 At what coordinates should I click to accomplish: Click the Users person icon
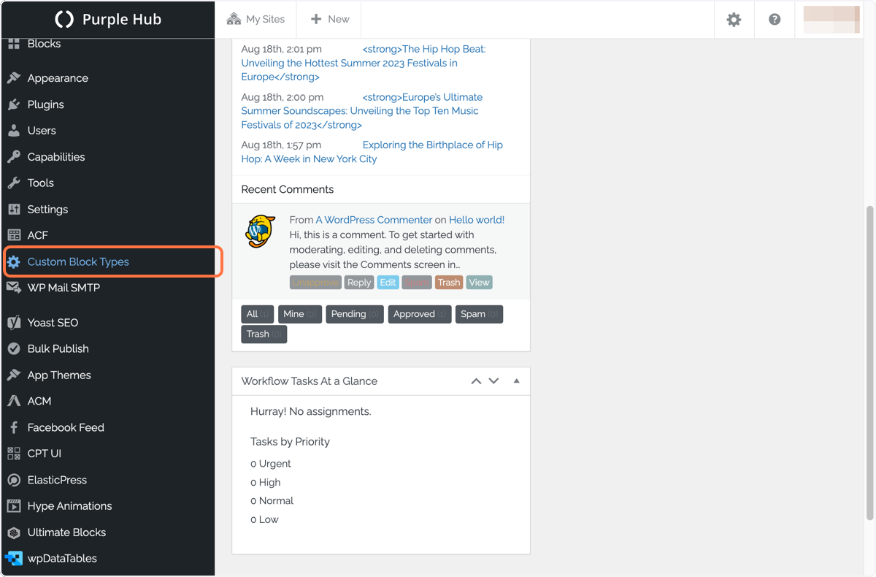14,131
